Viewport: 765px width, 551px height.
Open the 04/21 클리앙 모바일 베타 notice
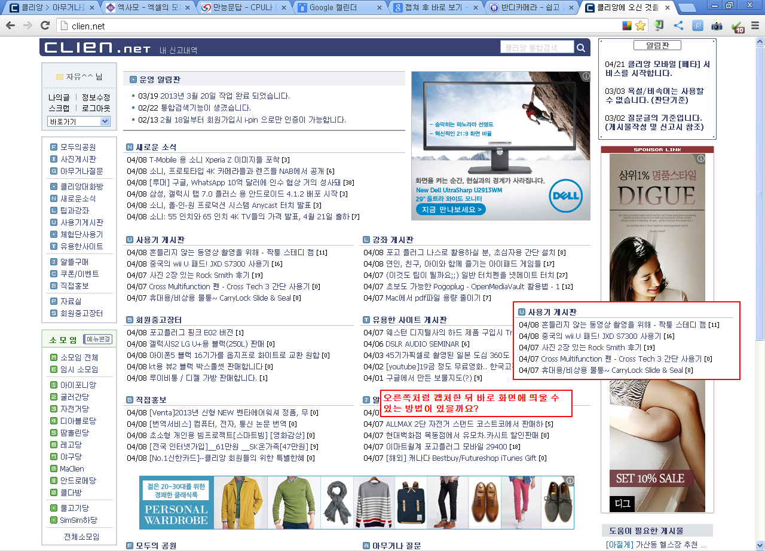(x=657, y=69)
